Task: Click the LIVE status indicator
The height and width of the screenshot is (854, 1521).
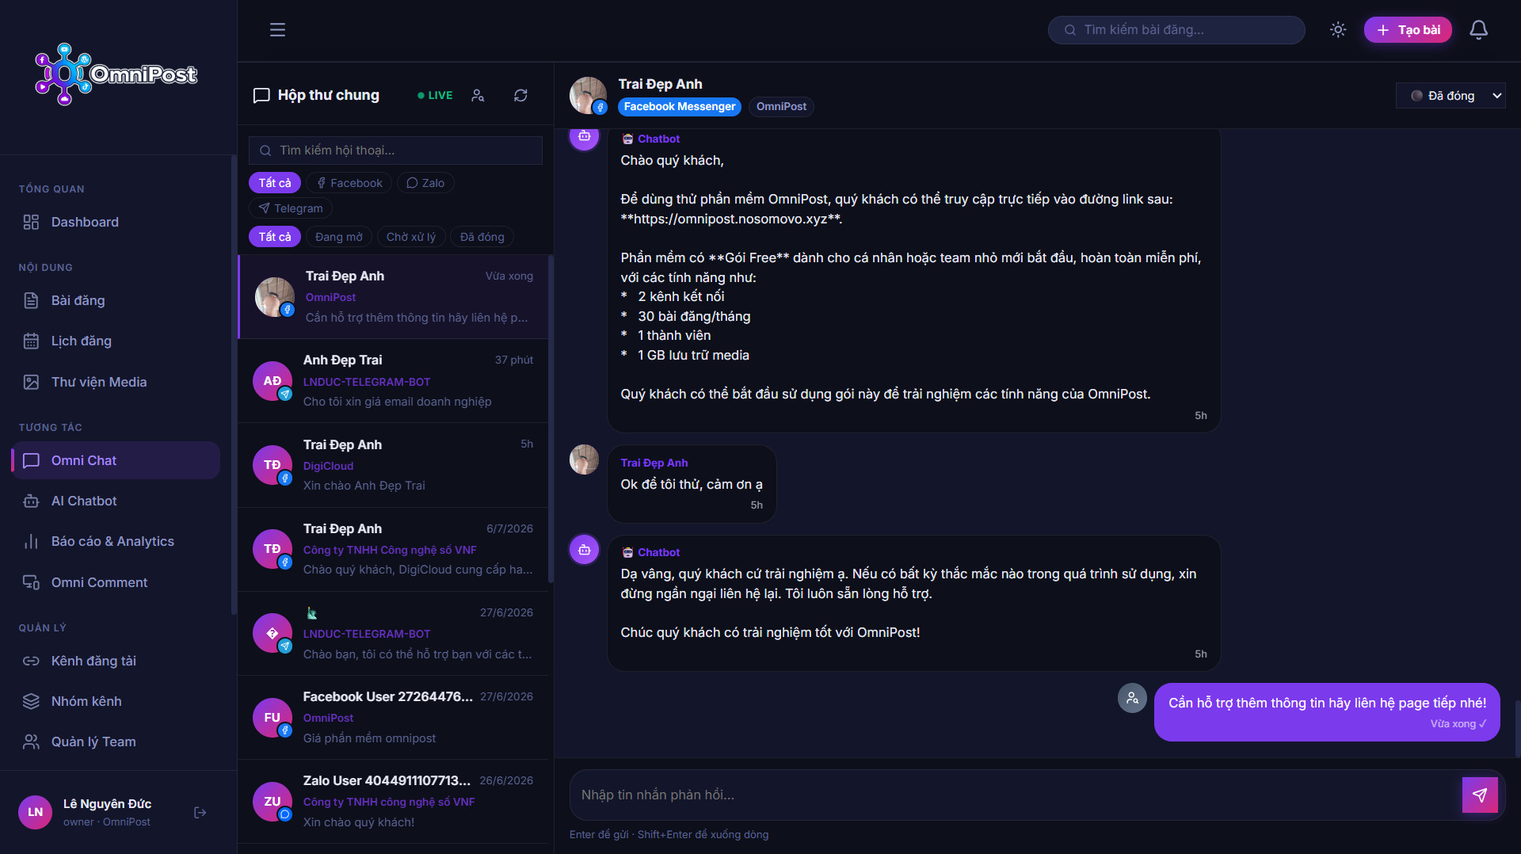Action: click(x=435, y=96)
